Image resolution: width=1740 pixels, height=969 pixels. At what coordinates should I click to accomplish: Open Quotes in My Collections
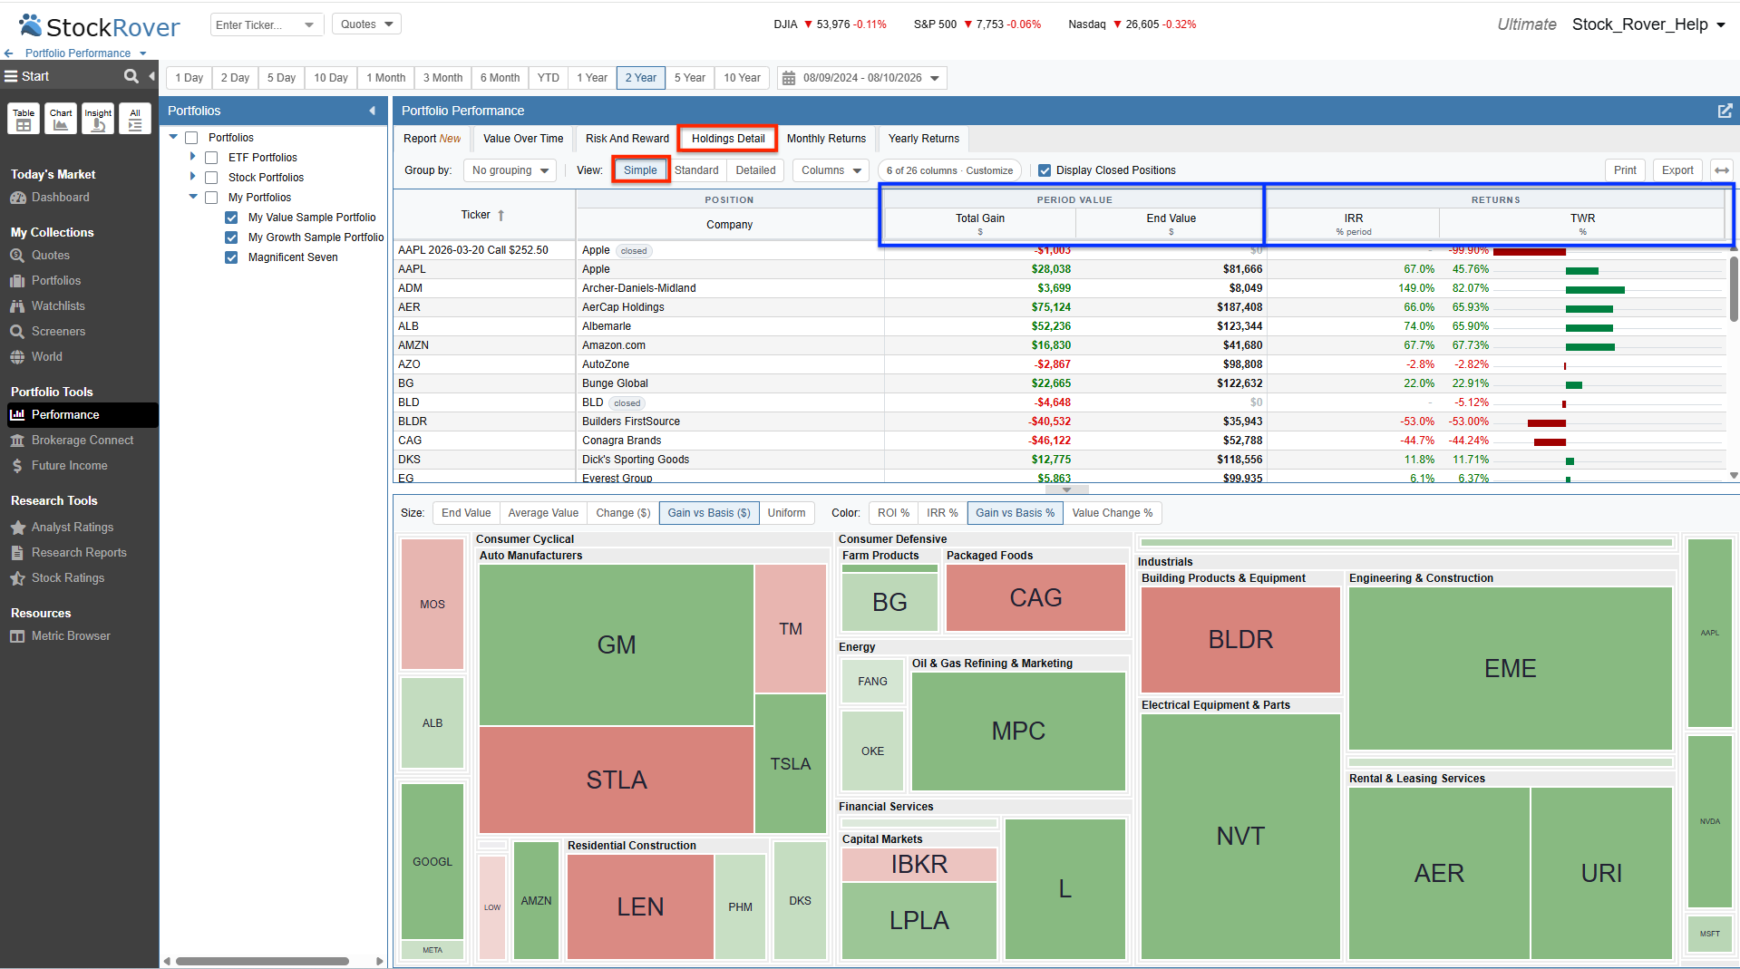50,256
